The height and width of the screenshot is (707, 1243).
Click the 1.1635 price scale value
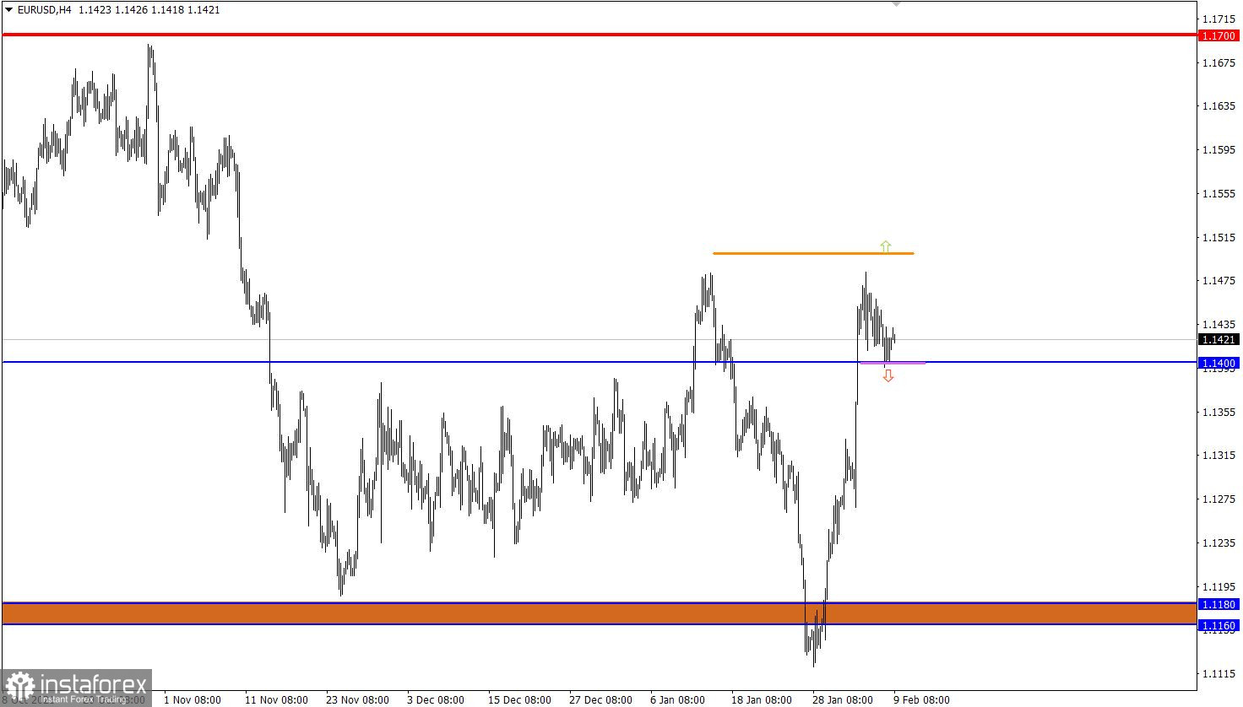1219,105
